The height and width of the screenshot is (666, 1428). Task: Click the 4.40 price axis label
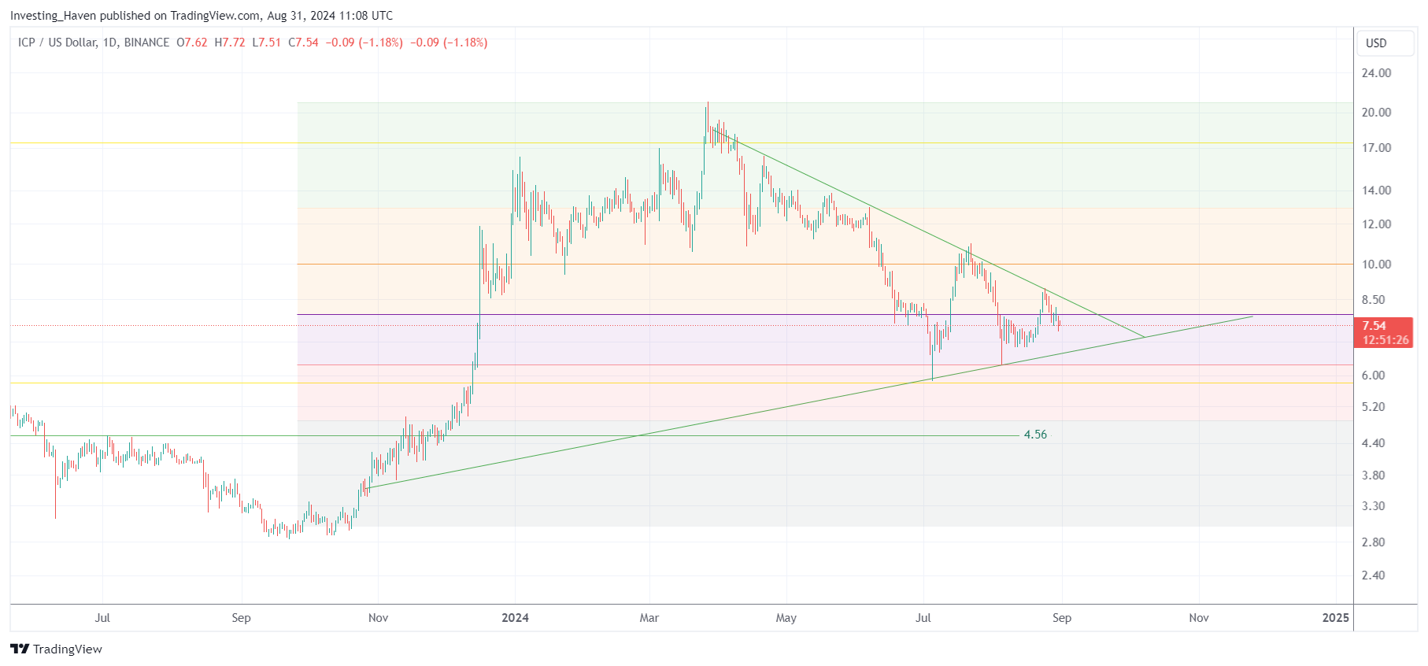[1374, 443]
